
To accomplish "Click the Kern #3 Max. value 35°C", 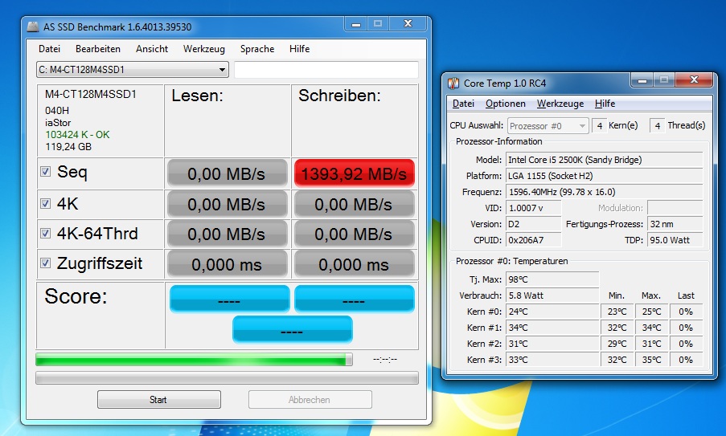I will click(651, 360).
